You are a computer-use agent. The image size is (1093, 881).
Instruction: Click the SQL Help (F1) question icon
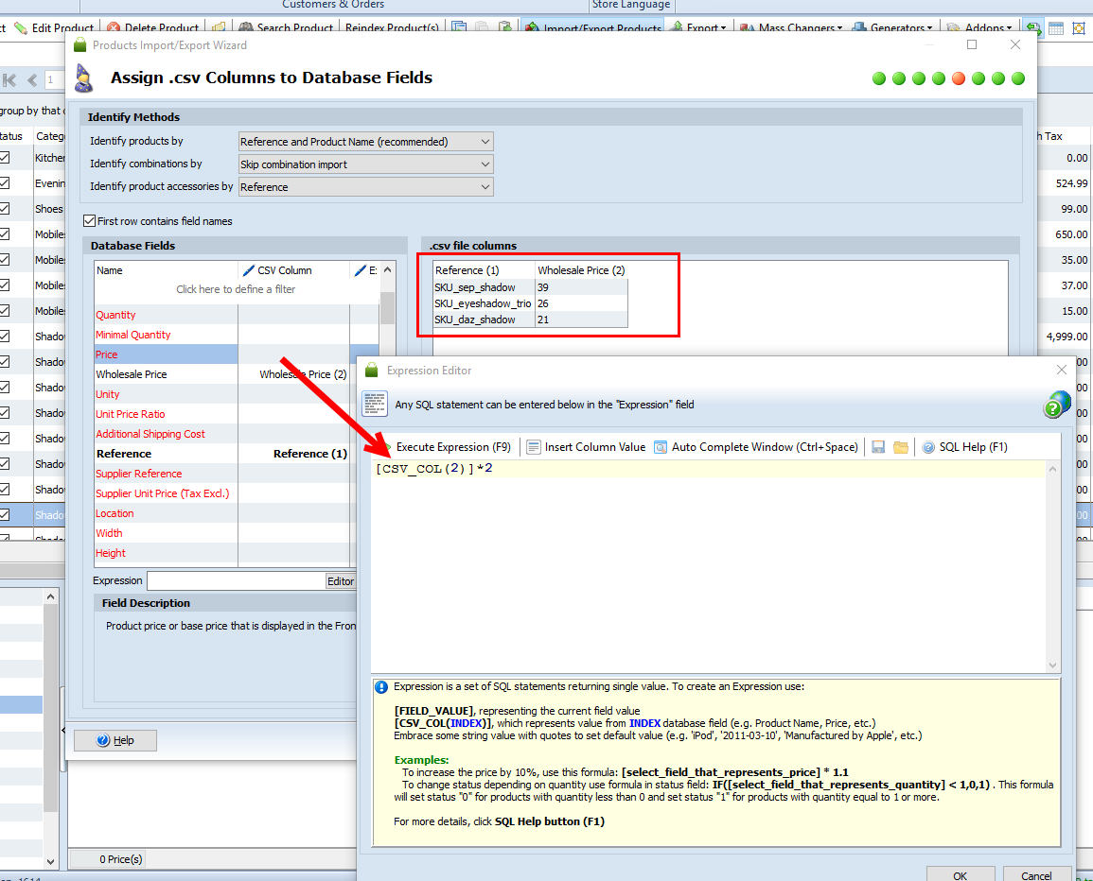click(928, 447)
